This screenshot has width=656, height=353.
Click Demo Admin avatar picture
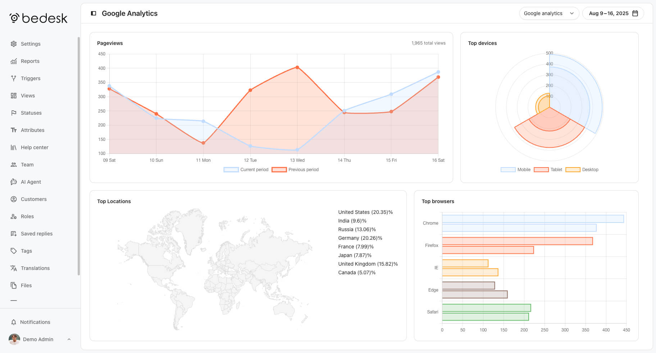pyautogui.click(x=14, y=339)
